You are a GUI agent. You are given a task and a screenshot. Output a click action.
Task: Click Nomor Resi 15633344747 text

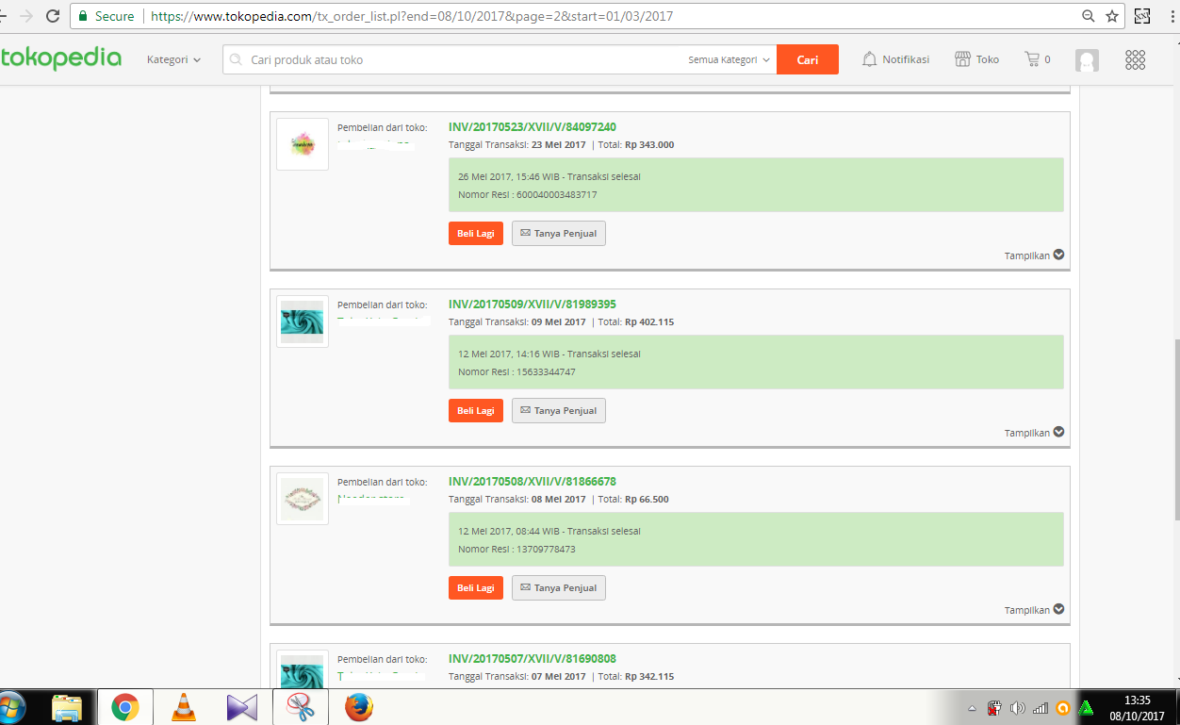click(x=516, y=371)
